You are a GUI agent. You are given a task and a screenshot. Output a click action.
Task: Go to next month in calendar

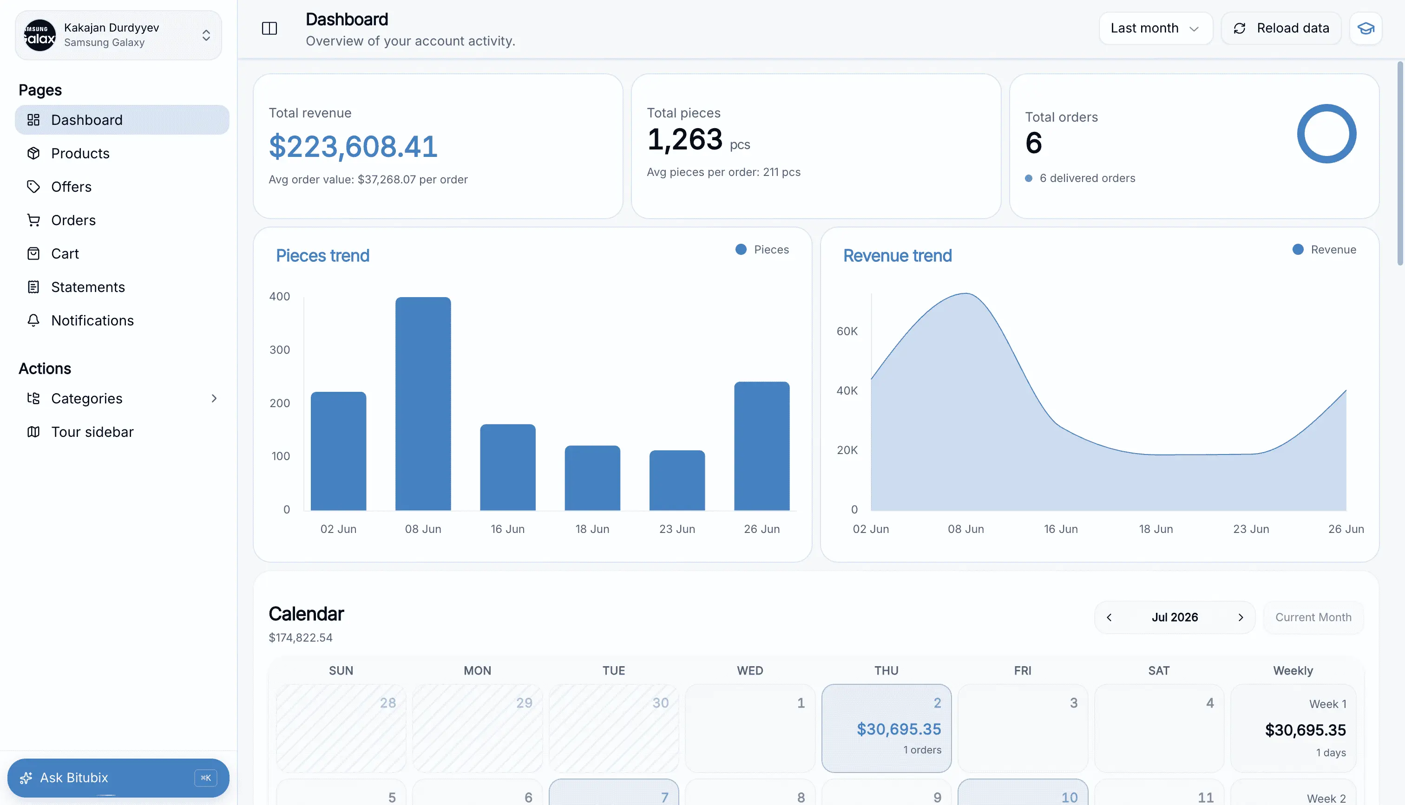(x=1241, y=617)
